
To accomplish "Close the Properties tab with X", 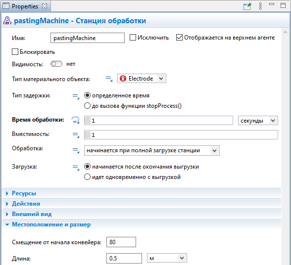I will [45, 6].
